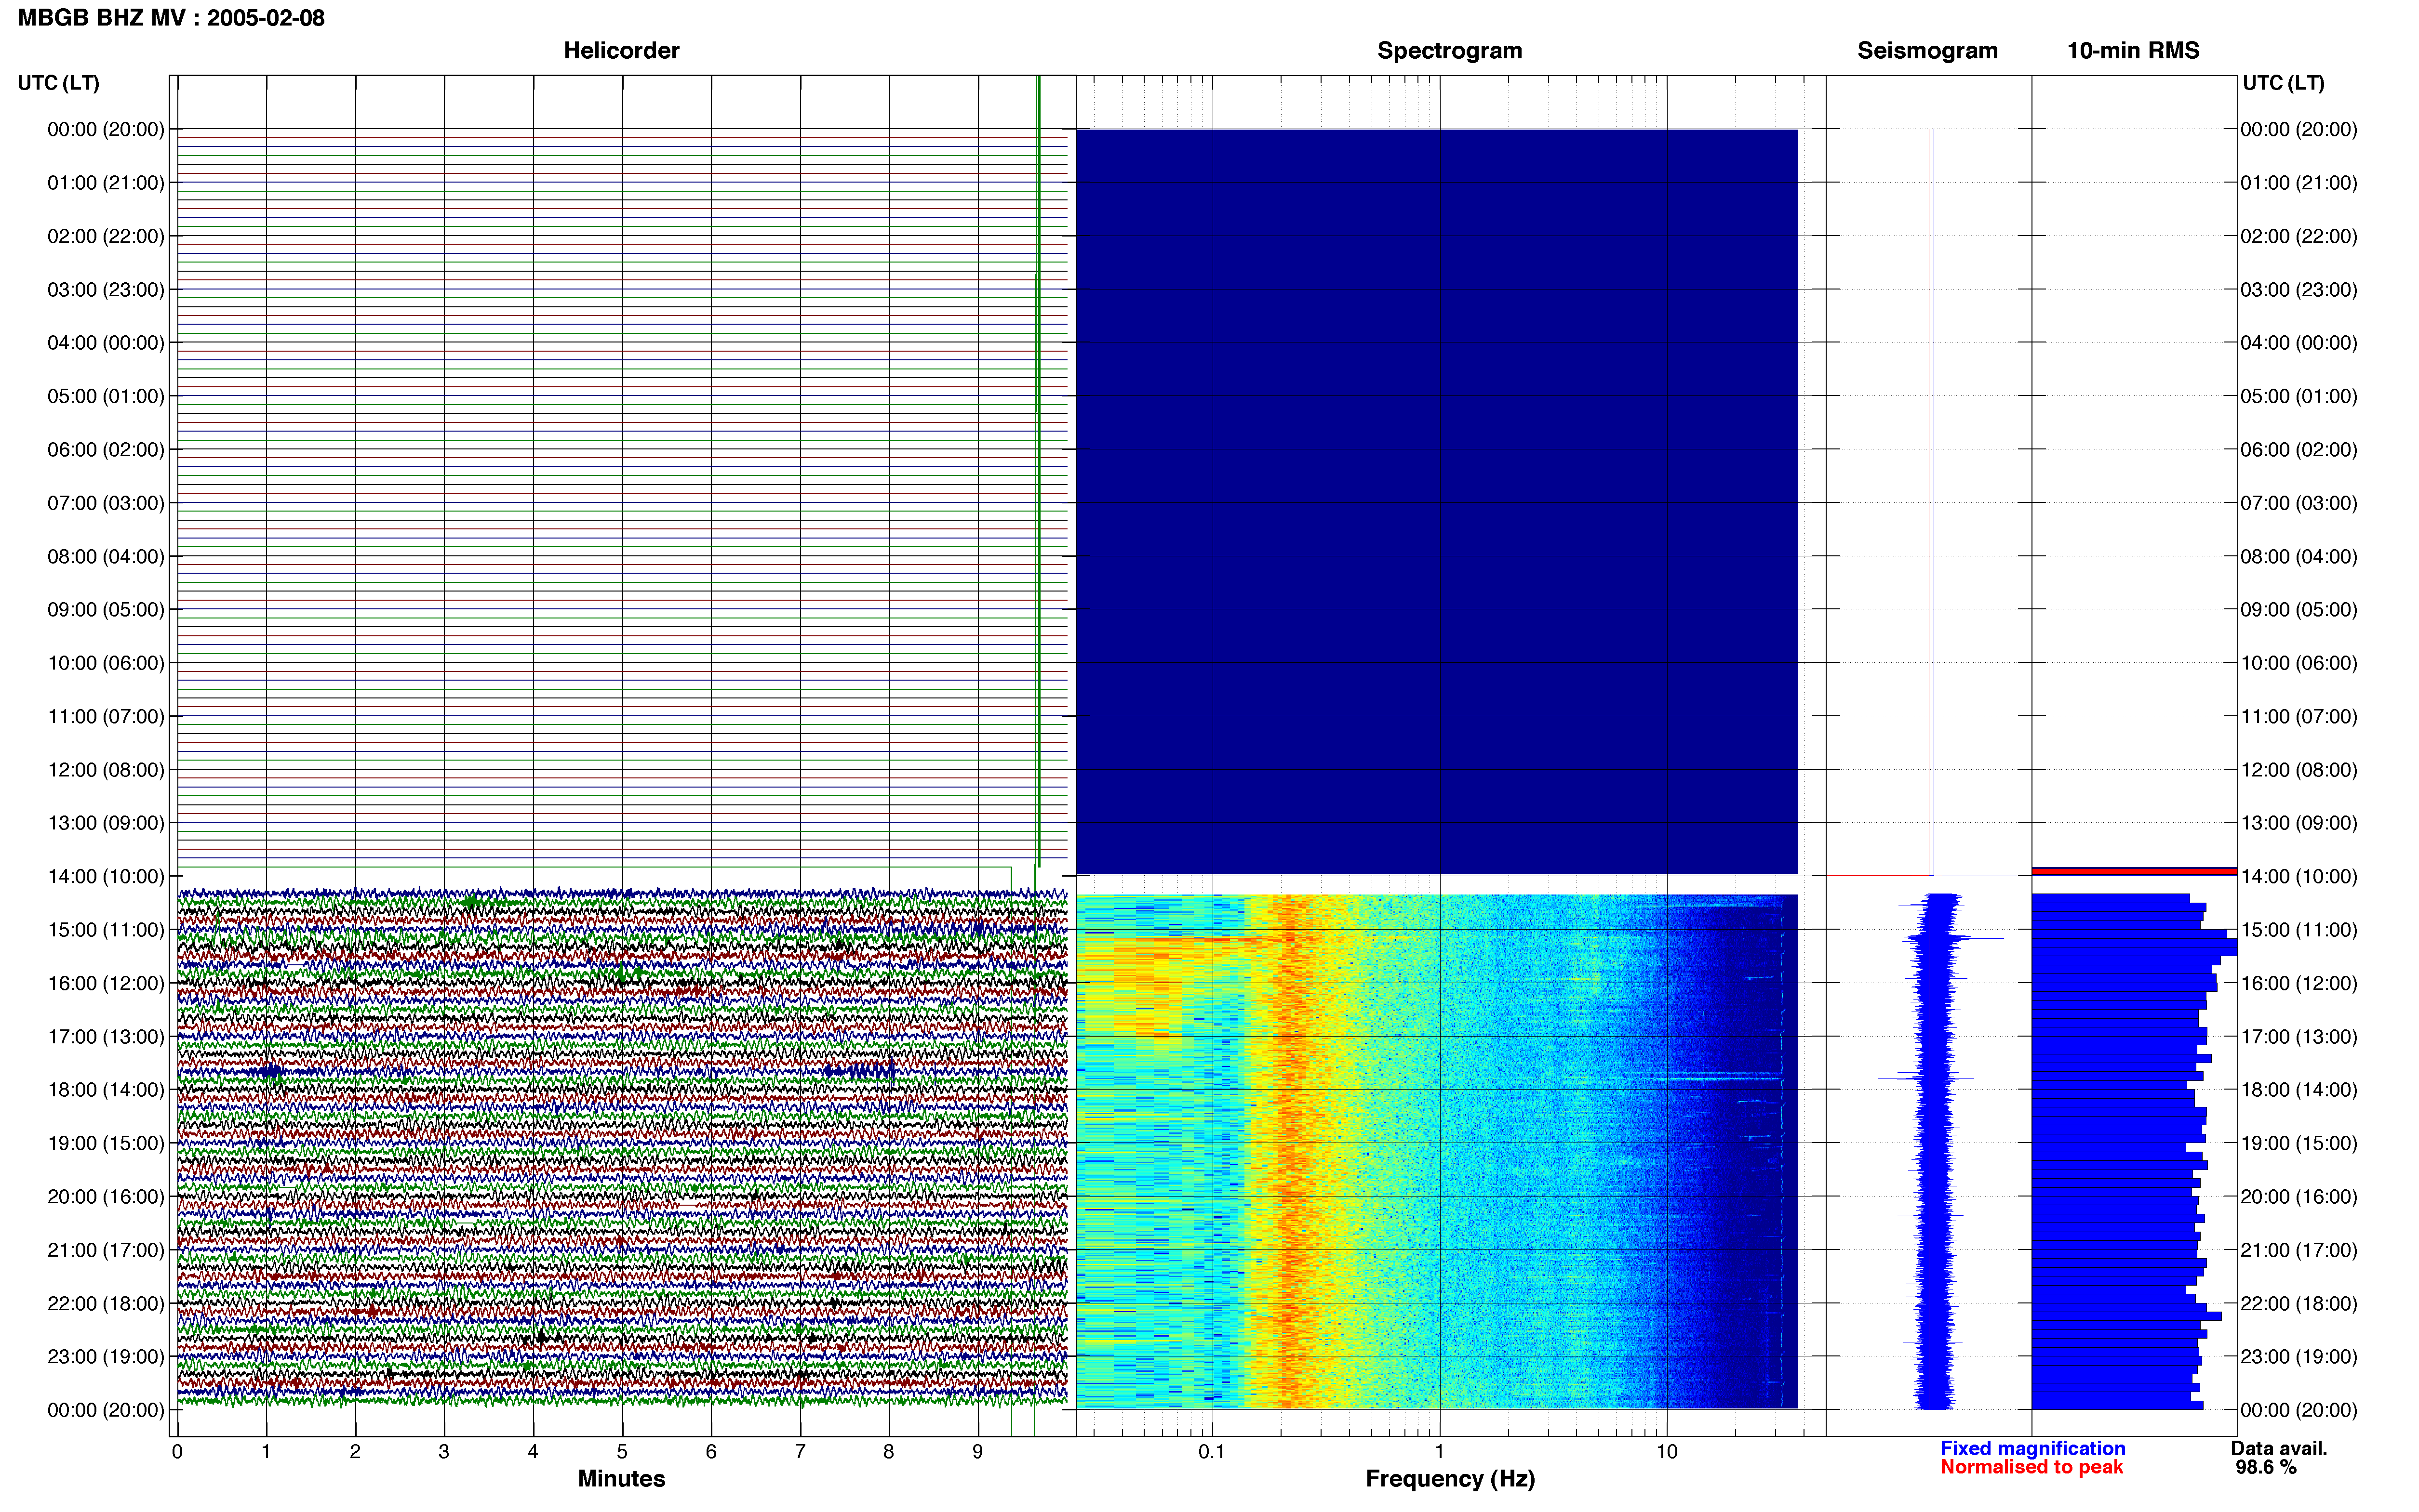2419x1512 pixels.
Task: Click right-side time label 22:00 (18:00)
Action: point(2299,1303)
